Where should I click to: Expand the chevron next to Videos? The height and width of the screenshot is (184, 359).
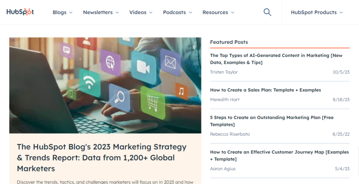tap(151, 13)
